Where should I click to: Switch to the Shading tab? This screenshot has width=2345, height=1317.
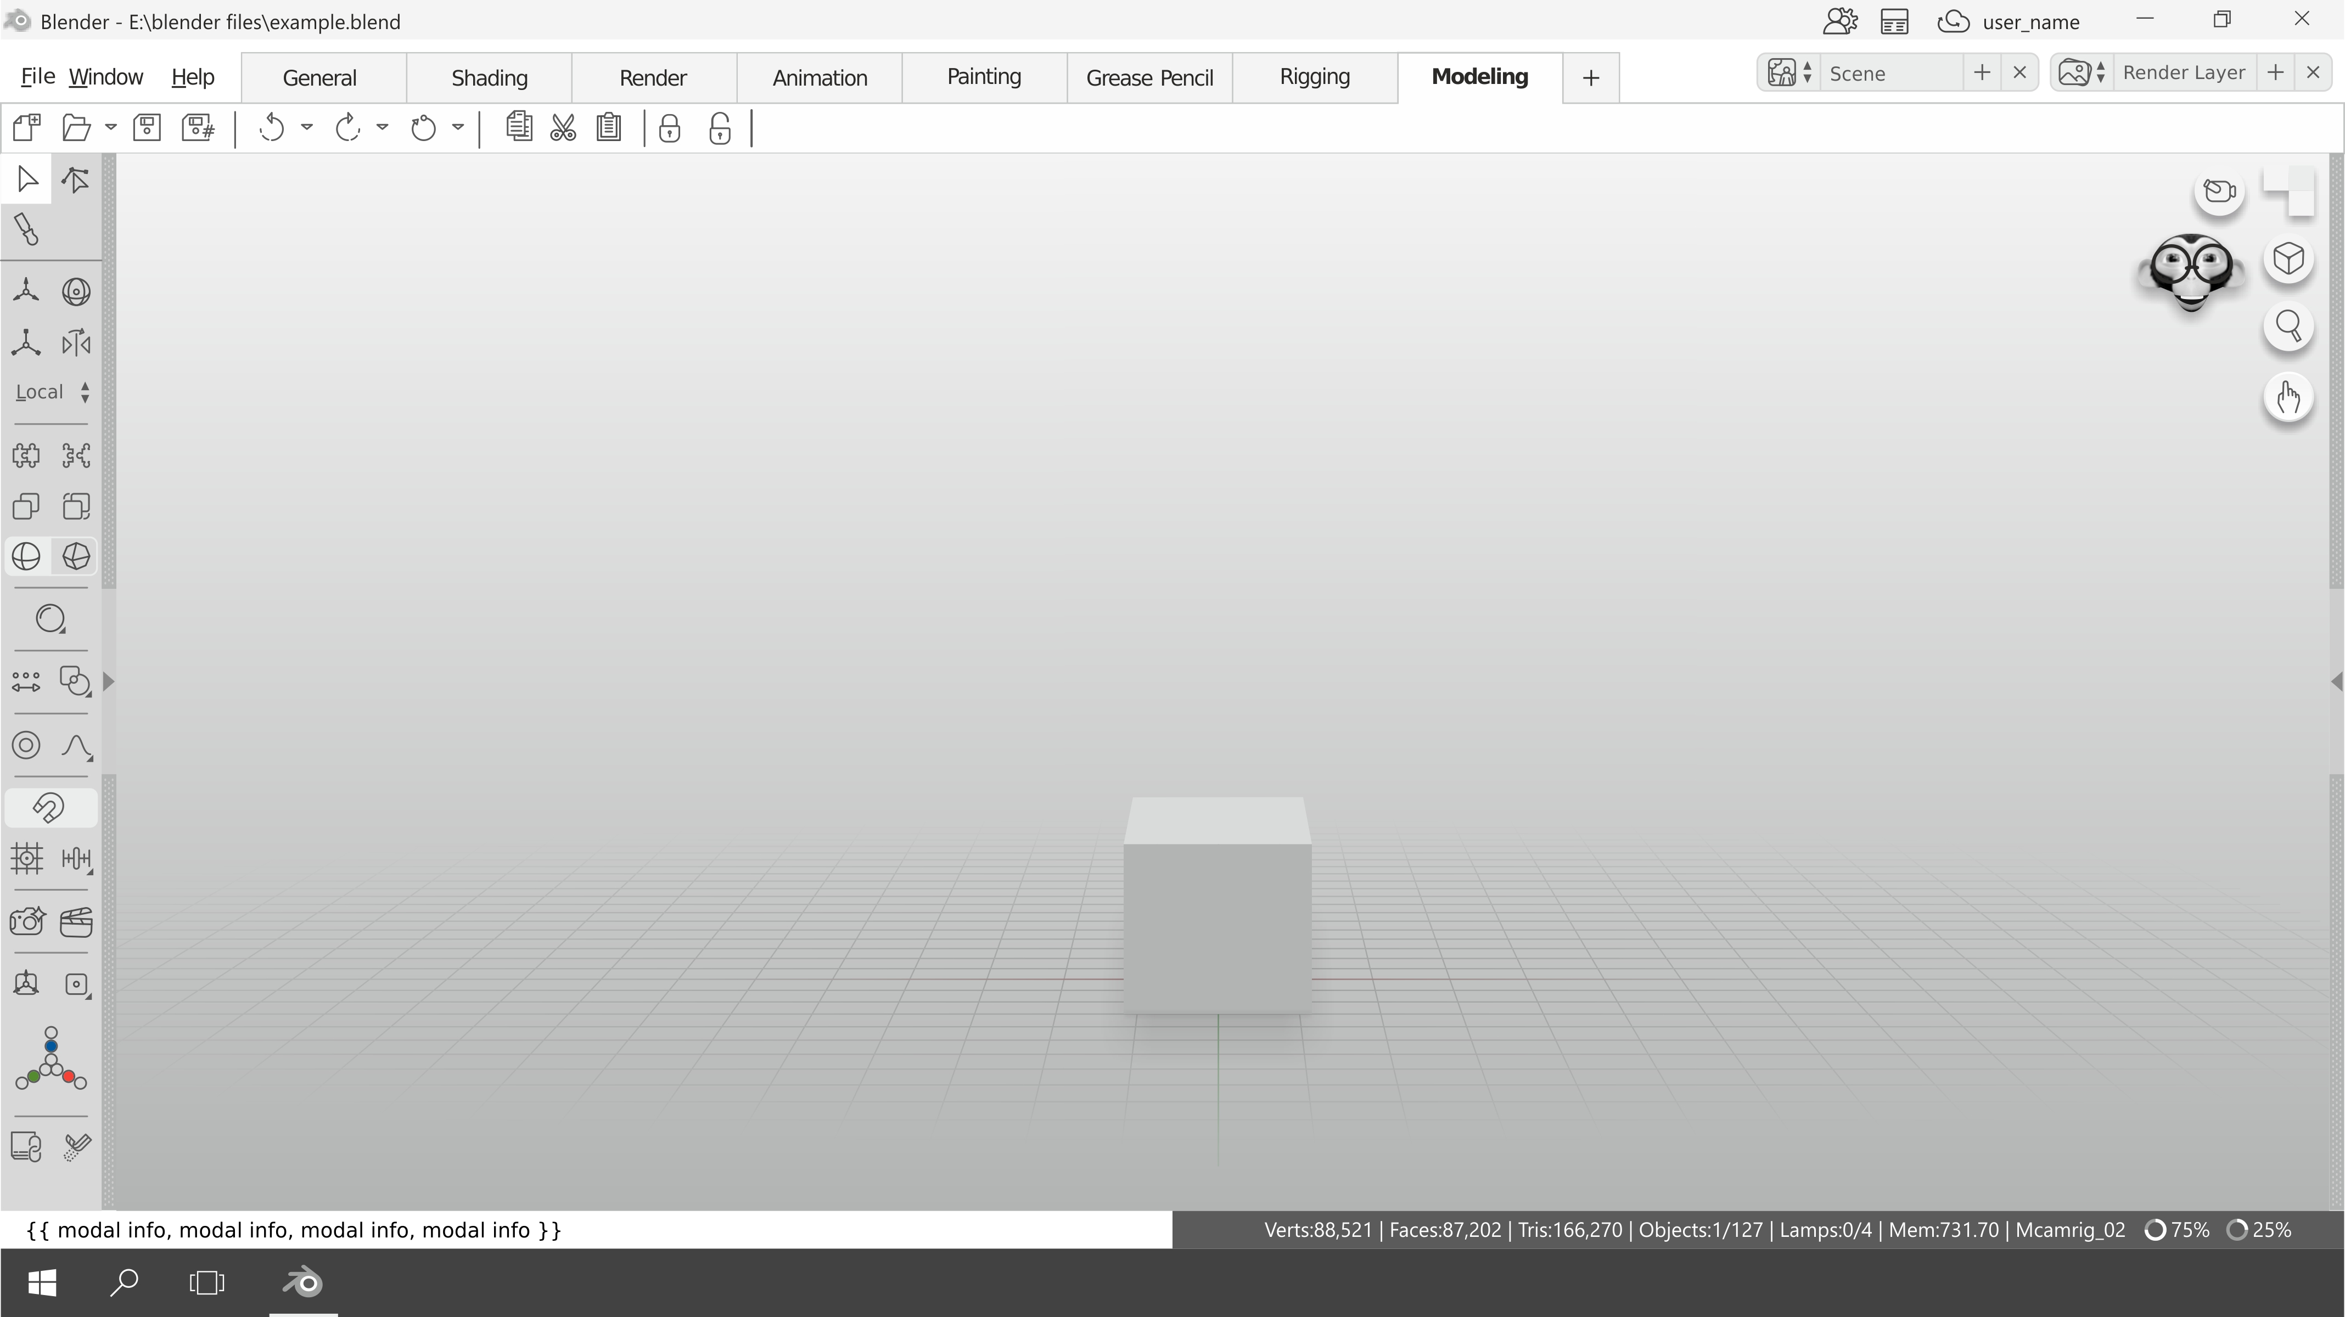490,77
